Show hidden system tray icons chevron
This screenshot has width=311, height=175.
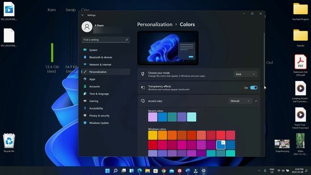[259, 171]
